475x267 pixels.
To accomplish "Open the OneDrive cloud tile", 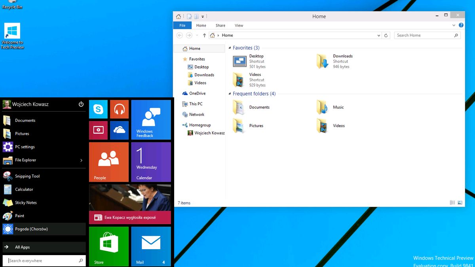I will pyautogui.click(x=119, y=130).
